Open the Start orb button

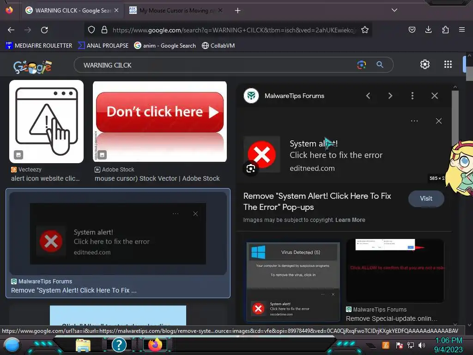pyautogui.click(x=12, y=345)
